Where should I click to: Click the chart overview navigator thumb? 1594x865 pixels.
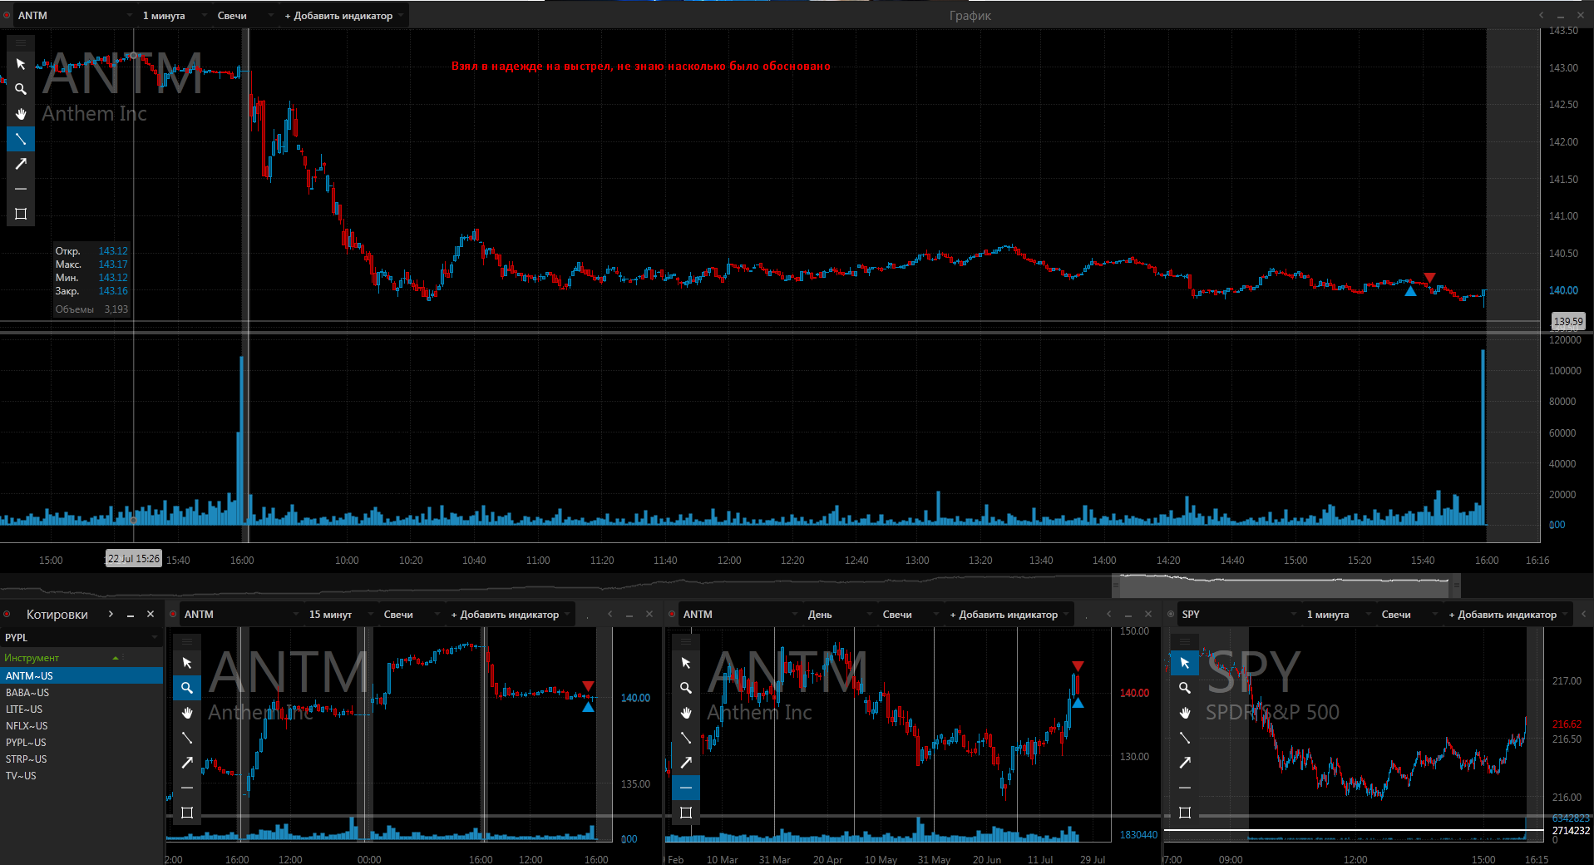coord(1286,586)
